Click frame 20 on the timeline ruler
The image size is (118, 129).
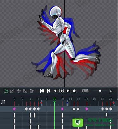pyautogui.click(x=95, y=99)
